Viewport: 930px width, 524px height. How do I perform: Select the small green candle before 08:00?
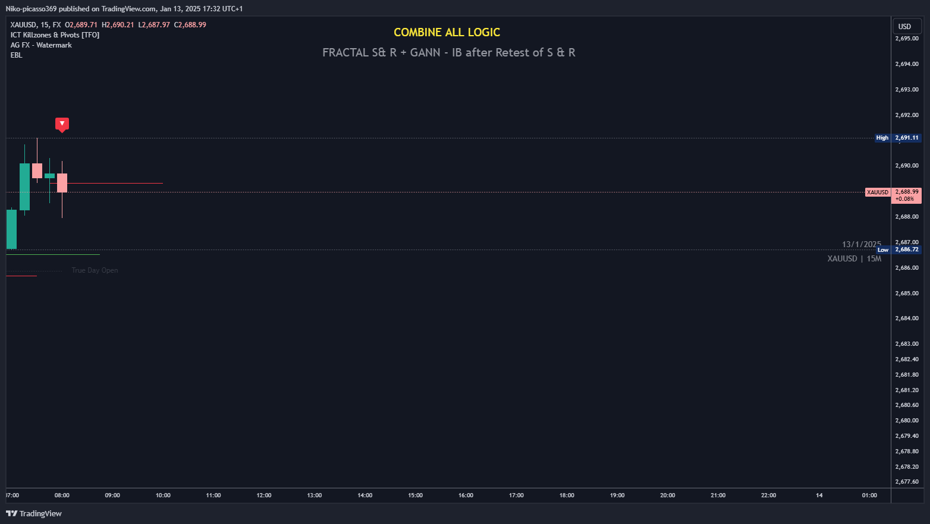[49, 176]
